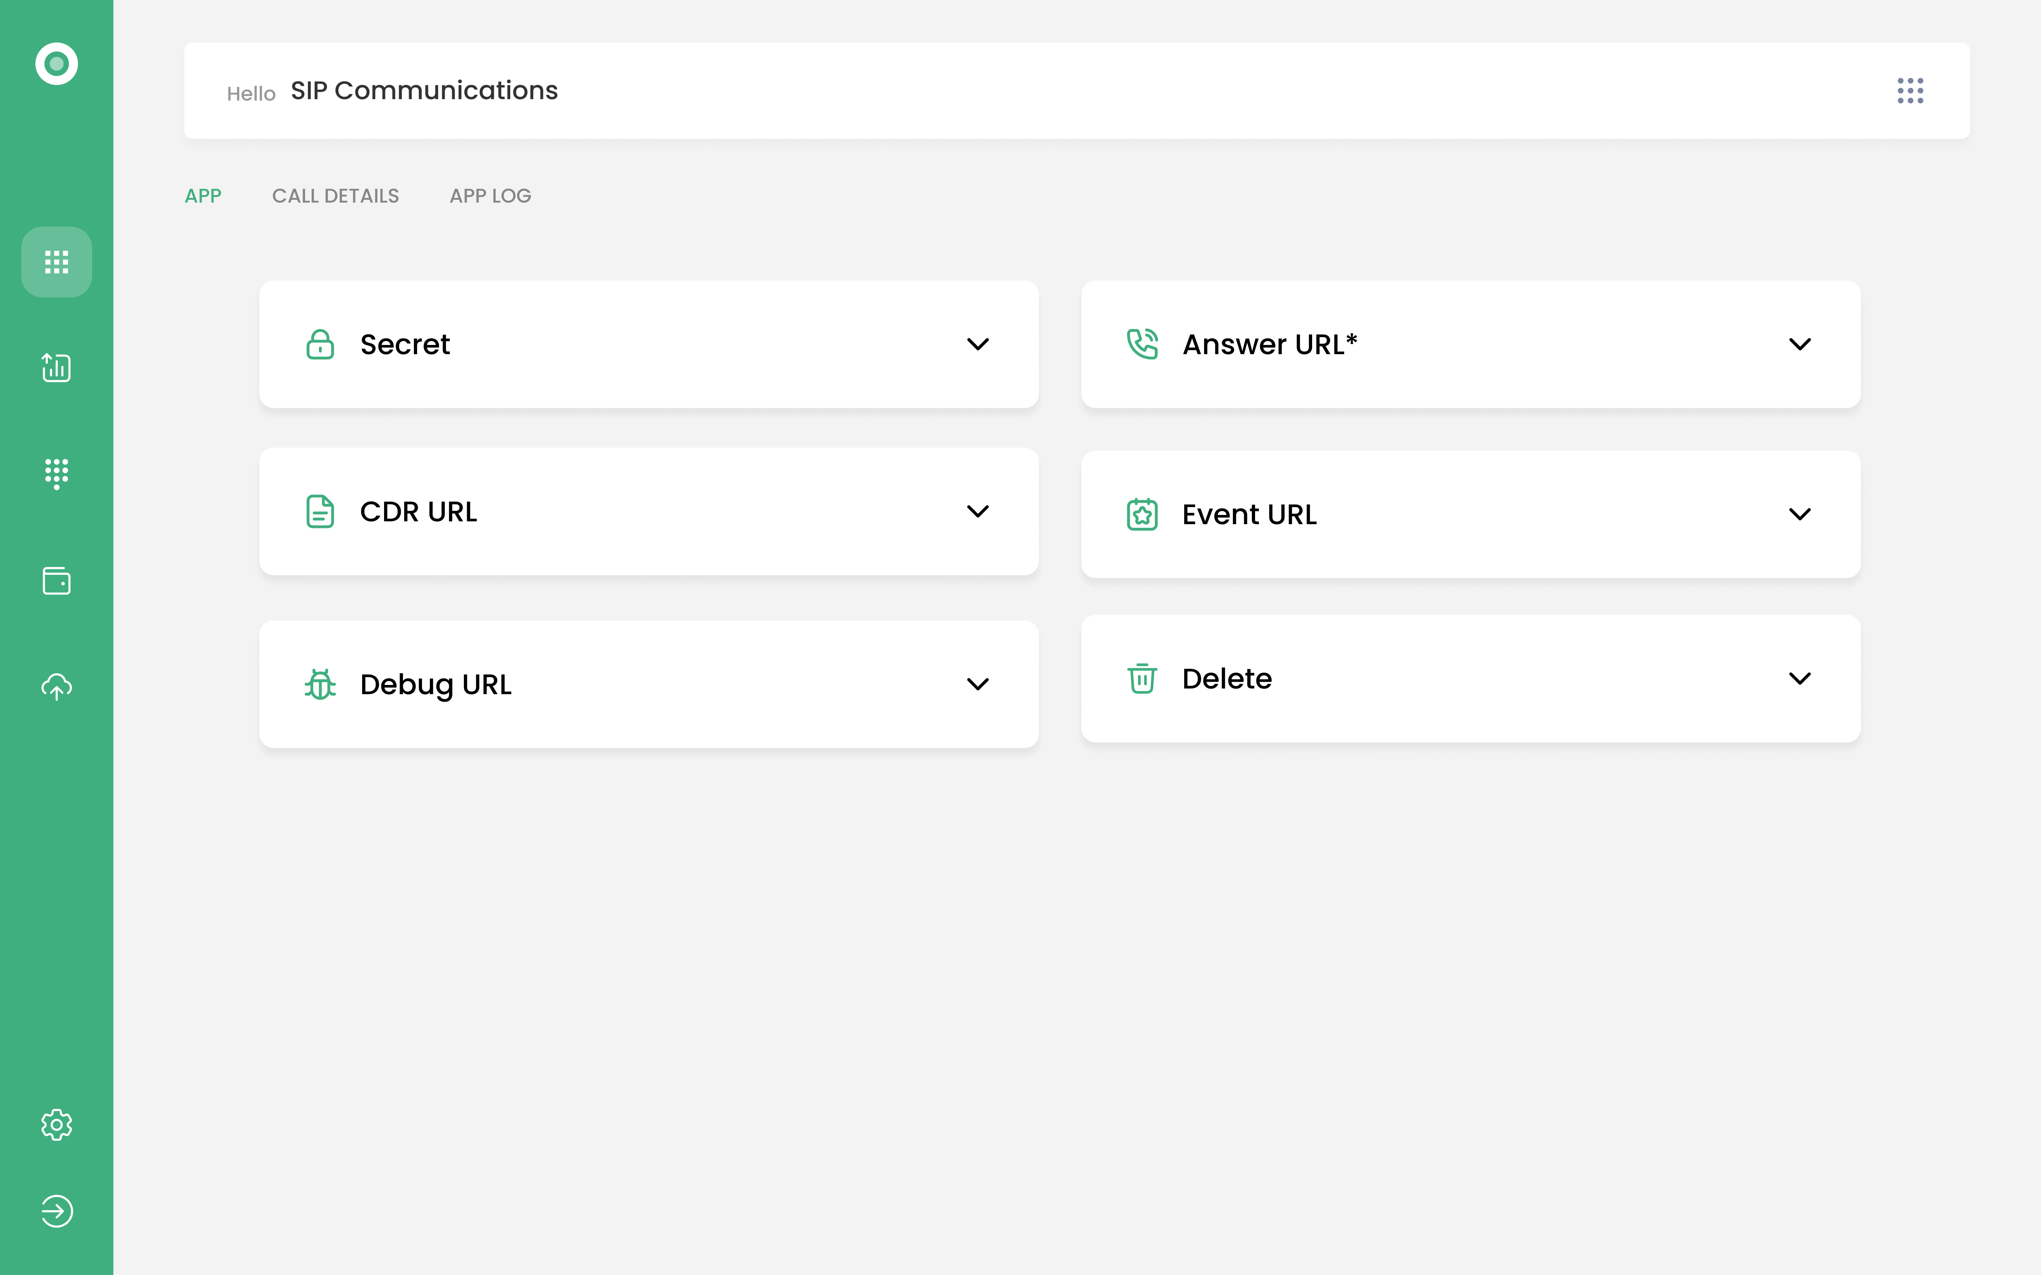Click the document icon on CDR URL card
Image resolution: width=2041 pixels, height=1275 pixels.
tap(320, 512)
